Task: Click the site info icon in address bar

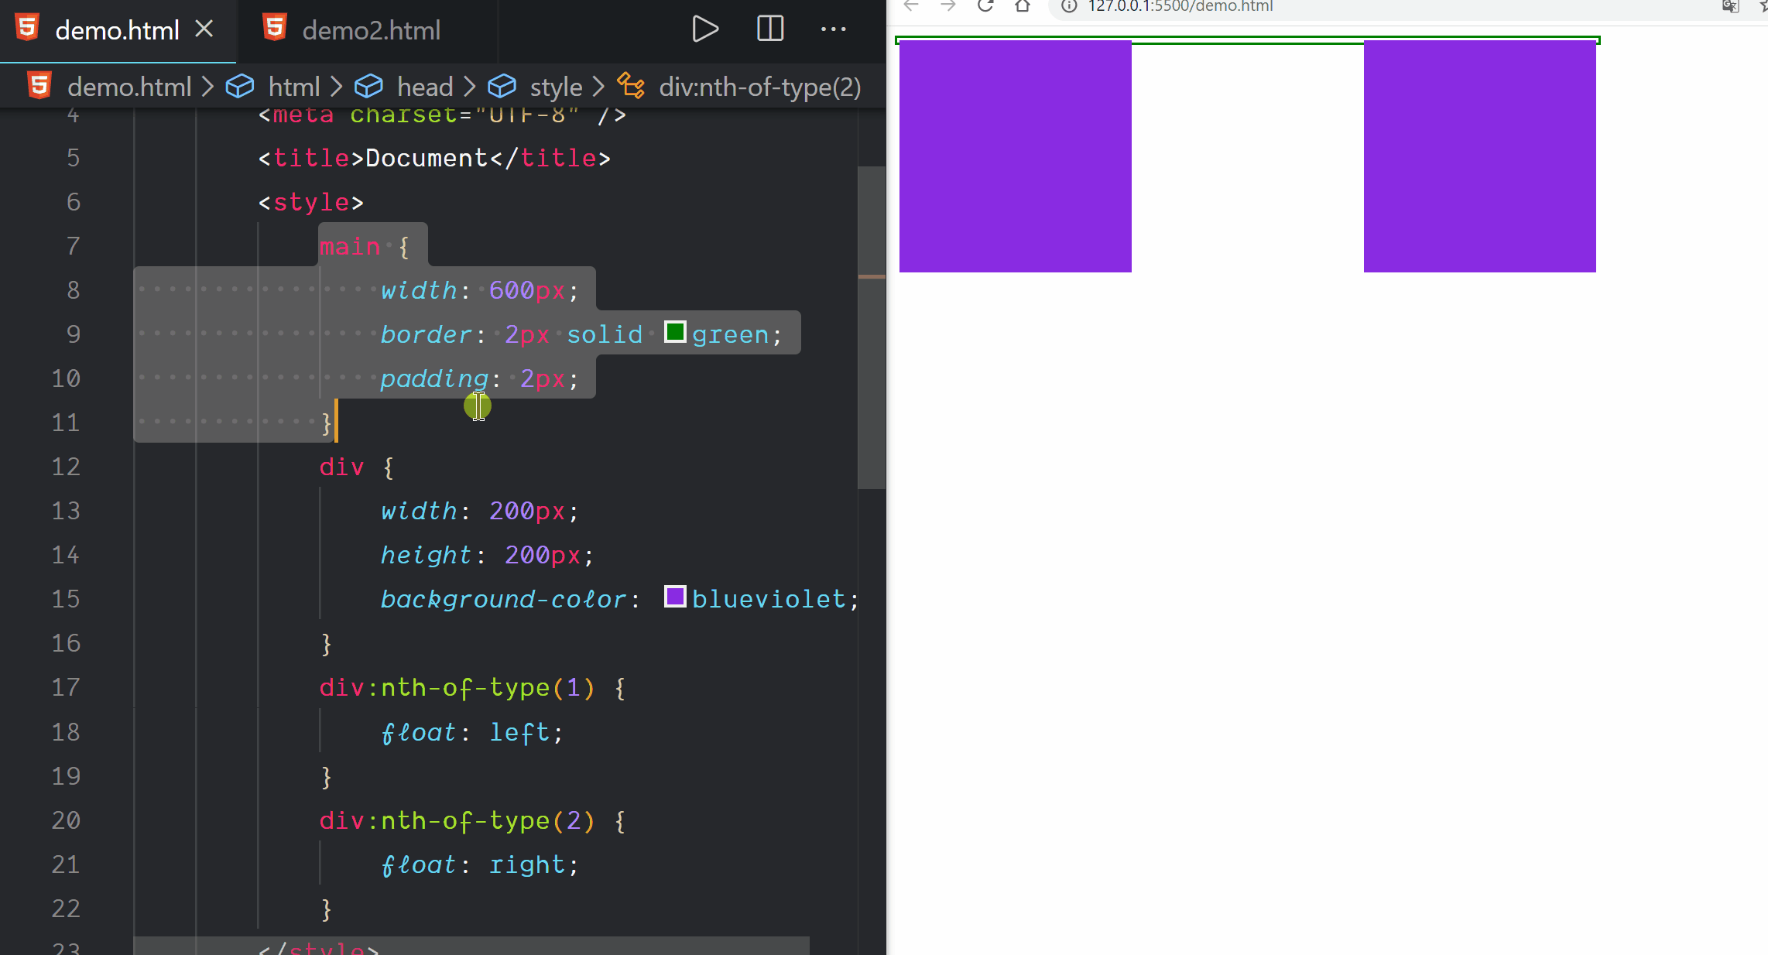Action: tap(1069, 6)
